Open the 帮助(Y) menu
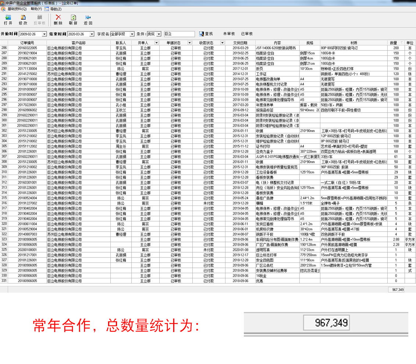The height and width of the screenshot is (364, 416). click(x=36, y=9)
